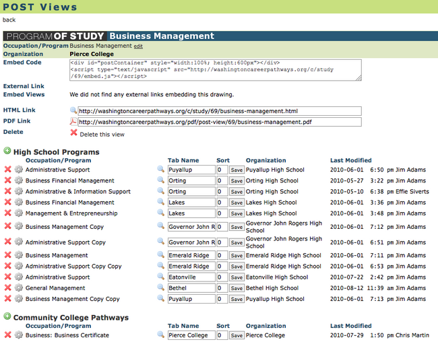Preview Administrative Support Copy with the magnifier

click(x=160, y=241)
